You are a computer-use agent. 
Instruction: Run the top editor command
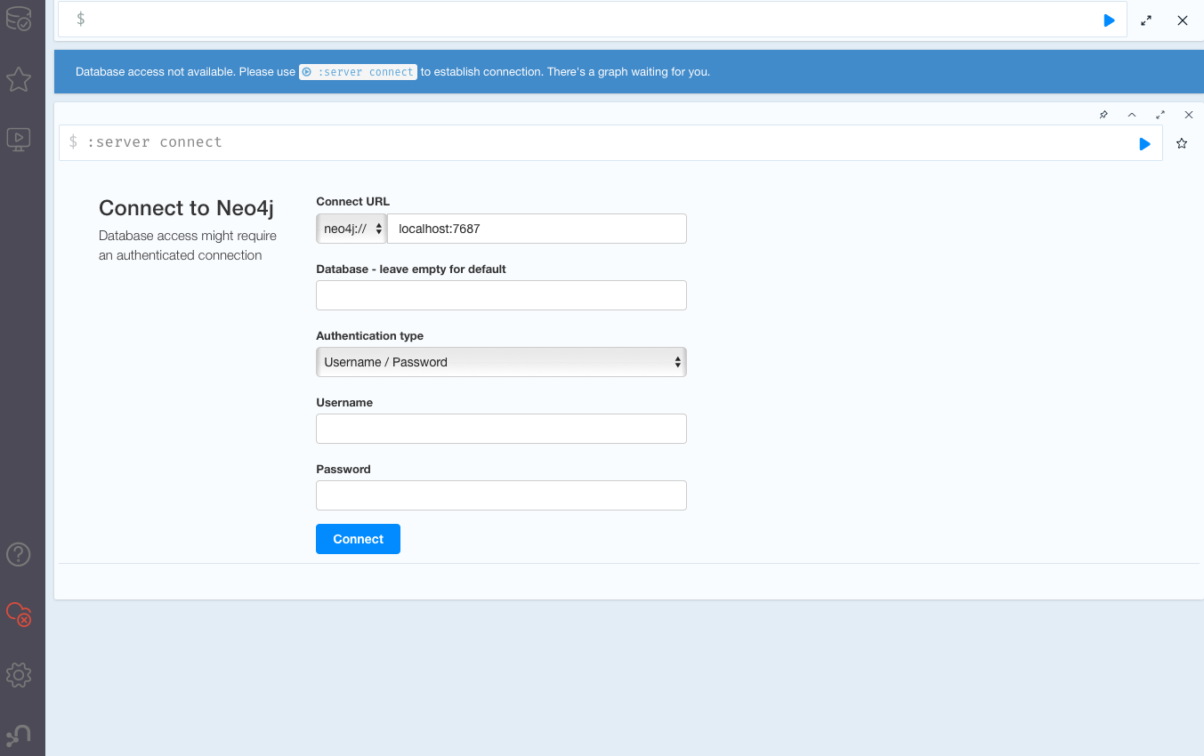(x=1109, y=20)
